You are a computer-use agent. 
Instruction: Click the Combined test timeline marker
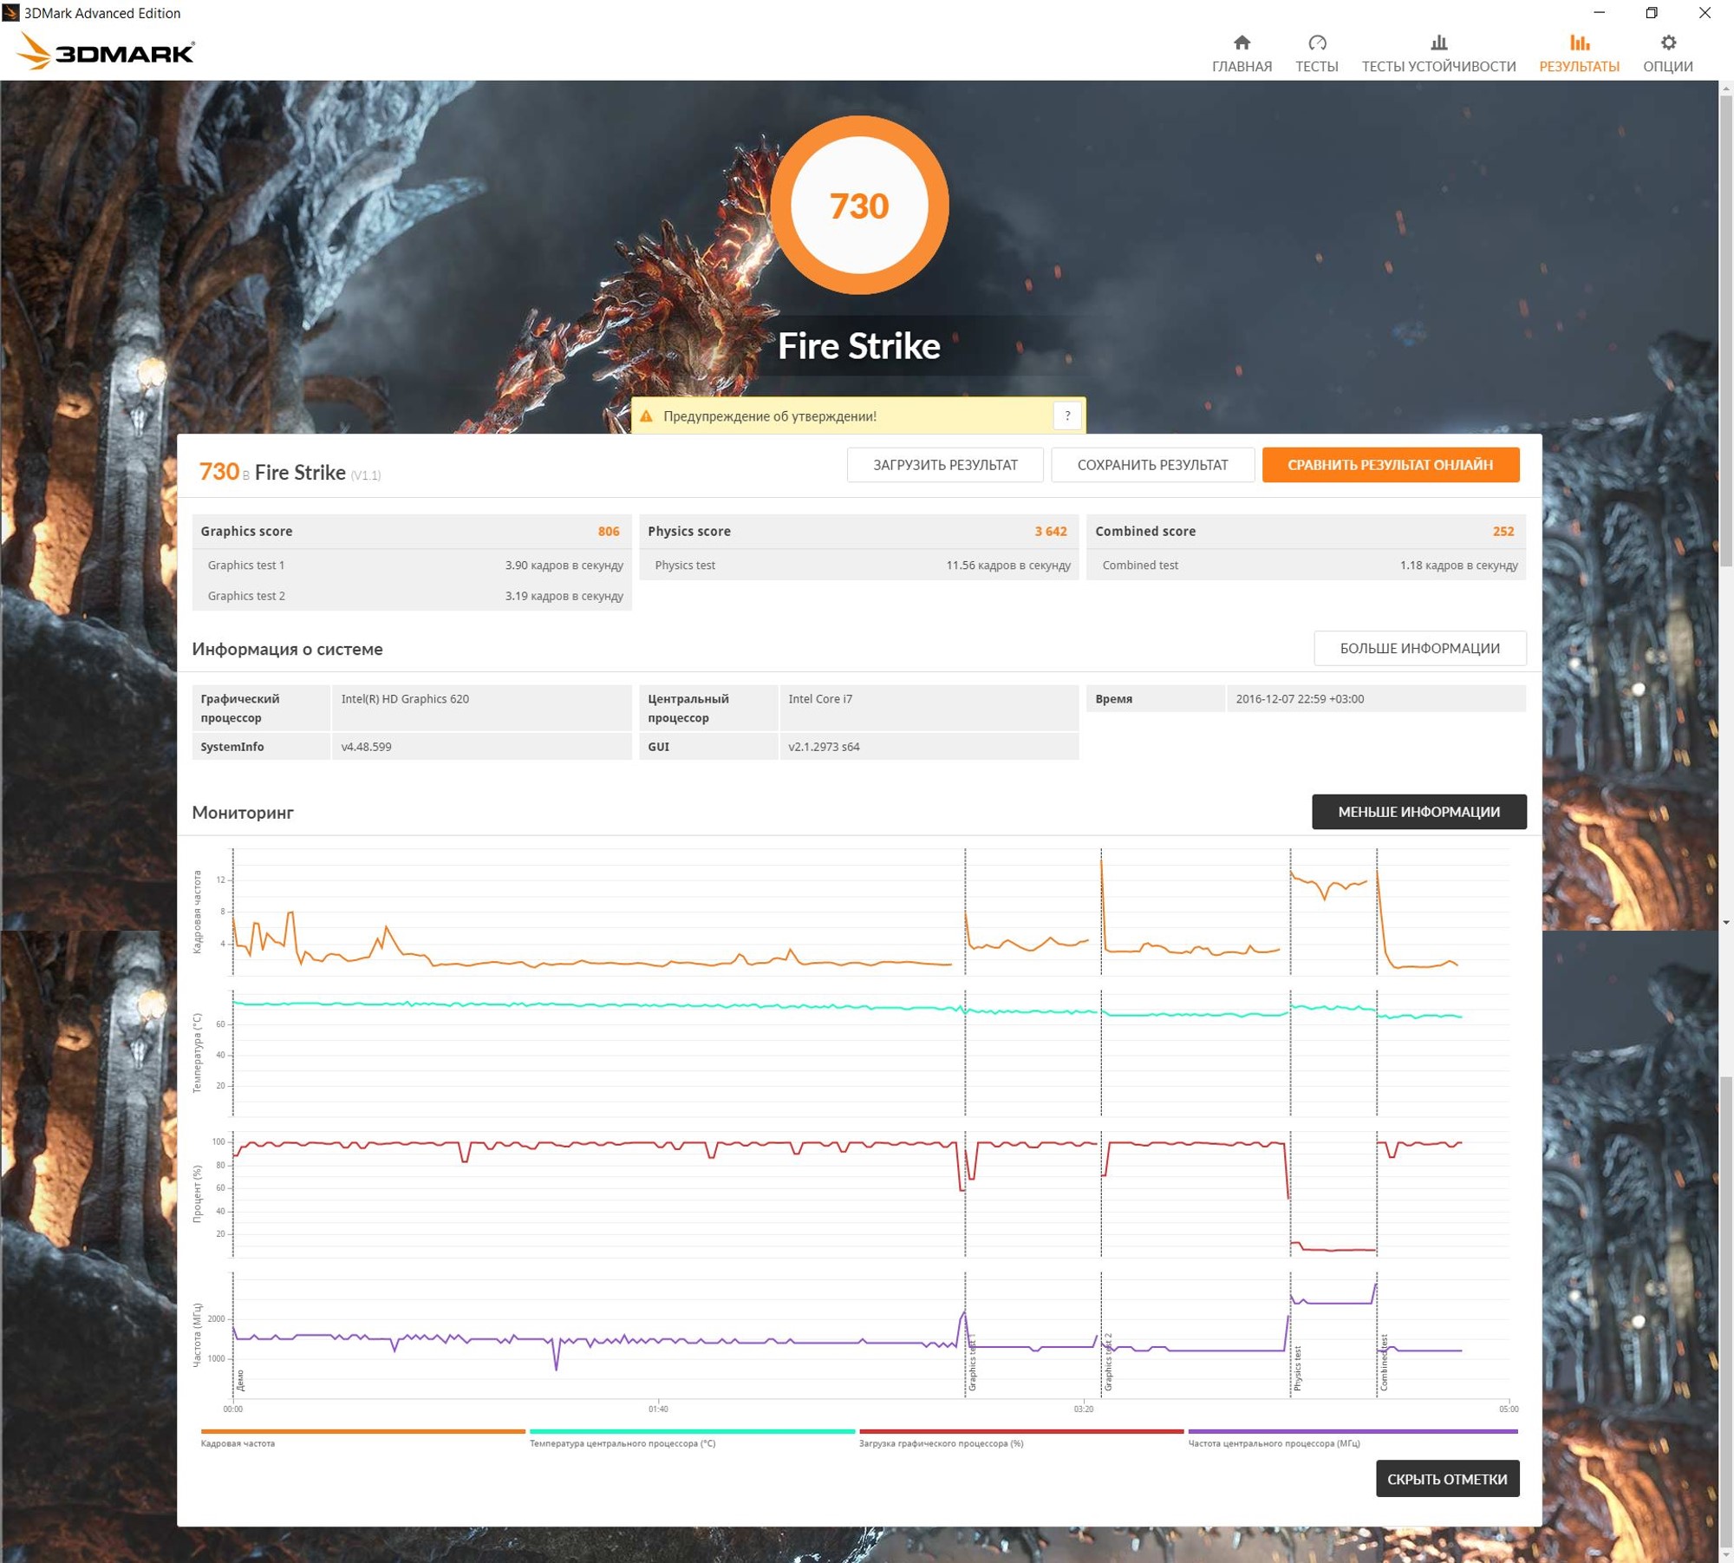tap(1384, 1362)
